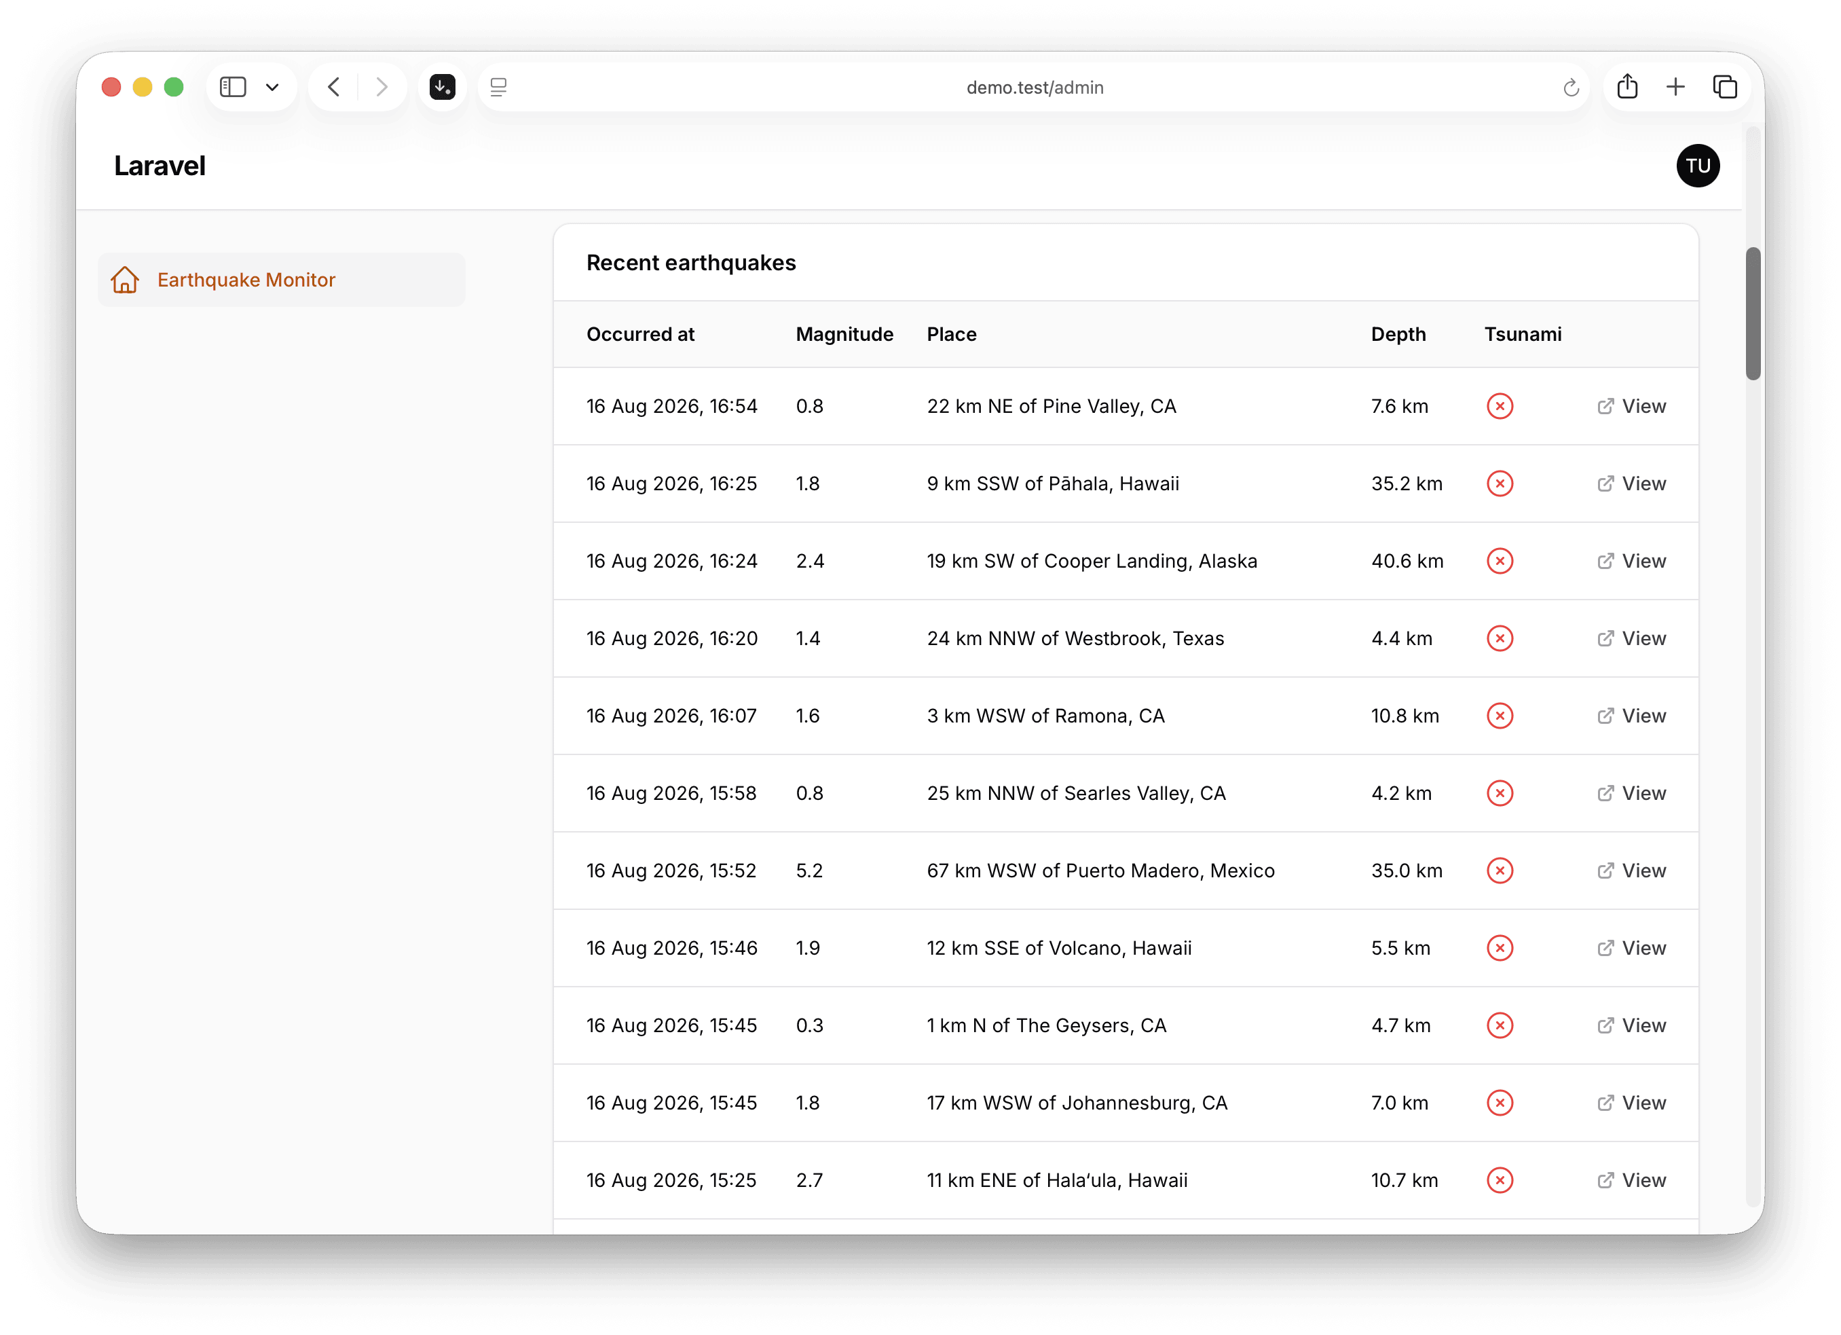Select '24 km NNW of Westbrook, Texas' text
The image size is (1841, 1335).
click(x=1075, y=638)
